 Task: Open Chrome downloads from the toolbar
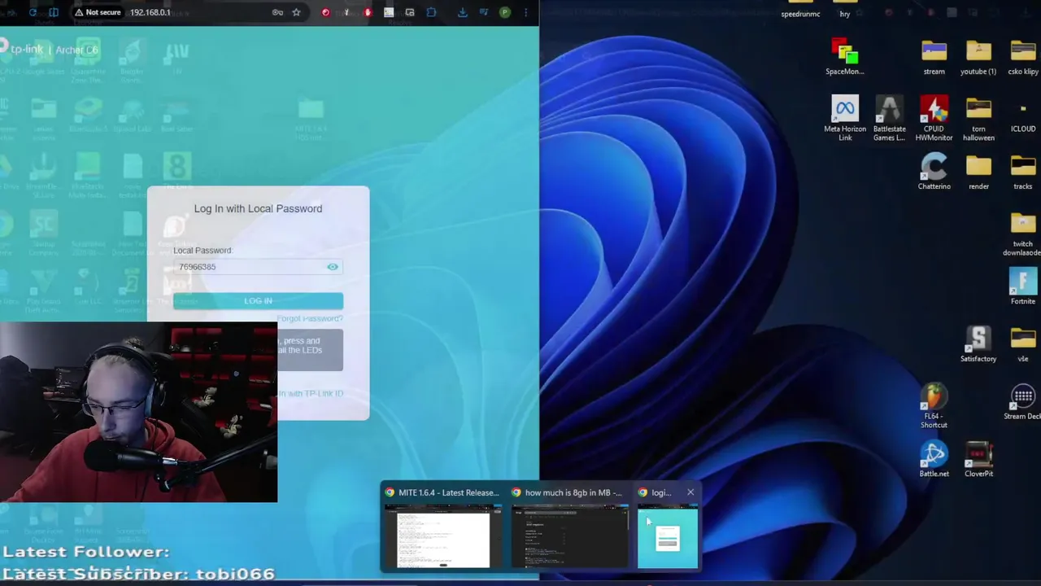point(462,12)
